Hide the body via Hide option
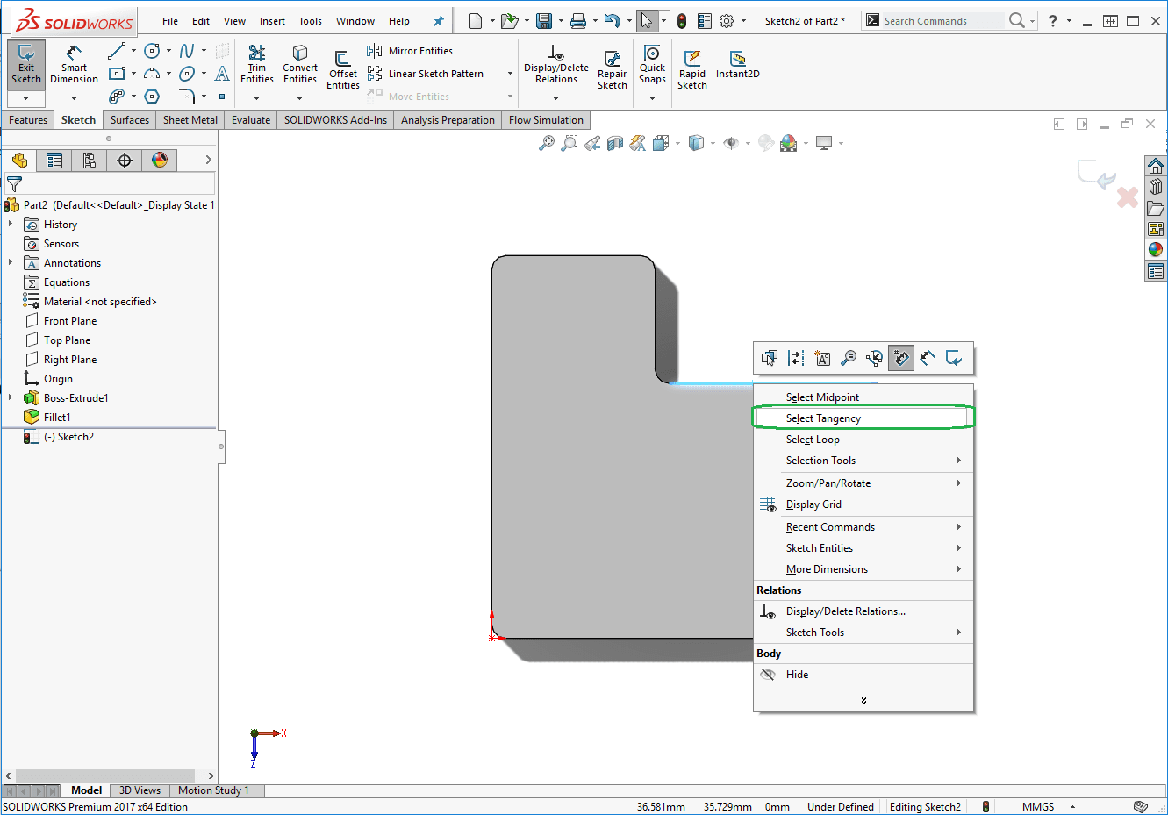Screen dimensions: 1168x815 tap(797, 675)
